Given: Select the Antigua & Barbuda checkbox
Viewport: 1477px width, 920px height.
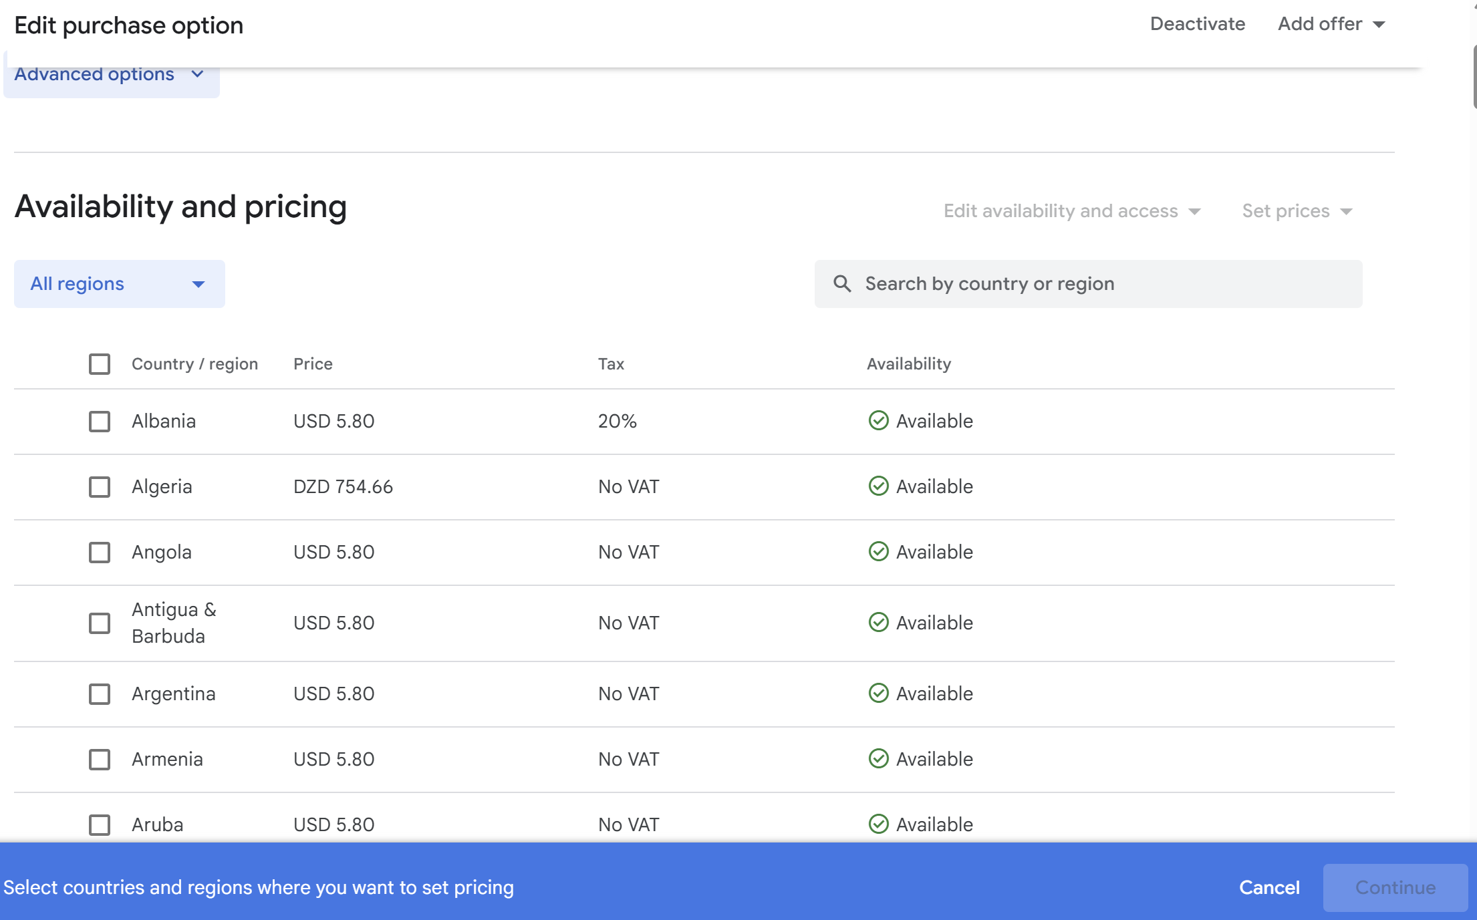Looking at the screenshot, I should click(x=100, y=623).
